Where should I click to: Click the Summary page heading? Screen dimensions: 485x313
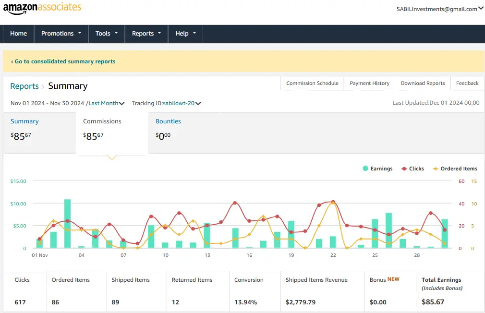[68, 86]
